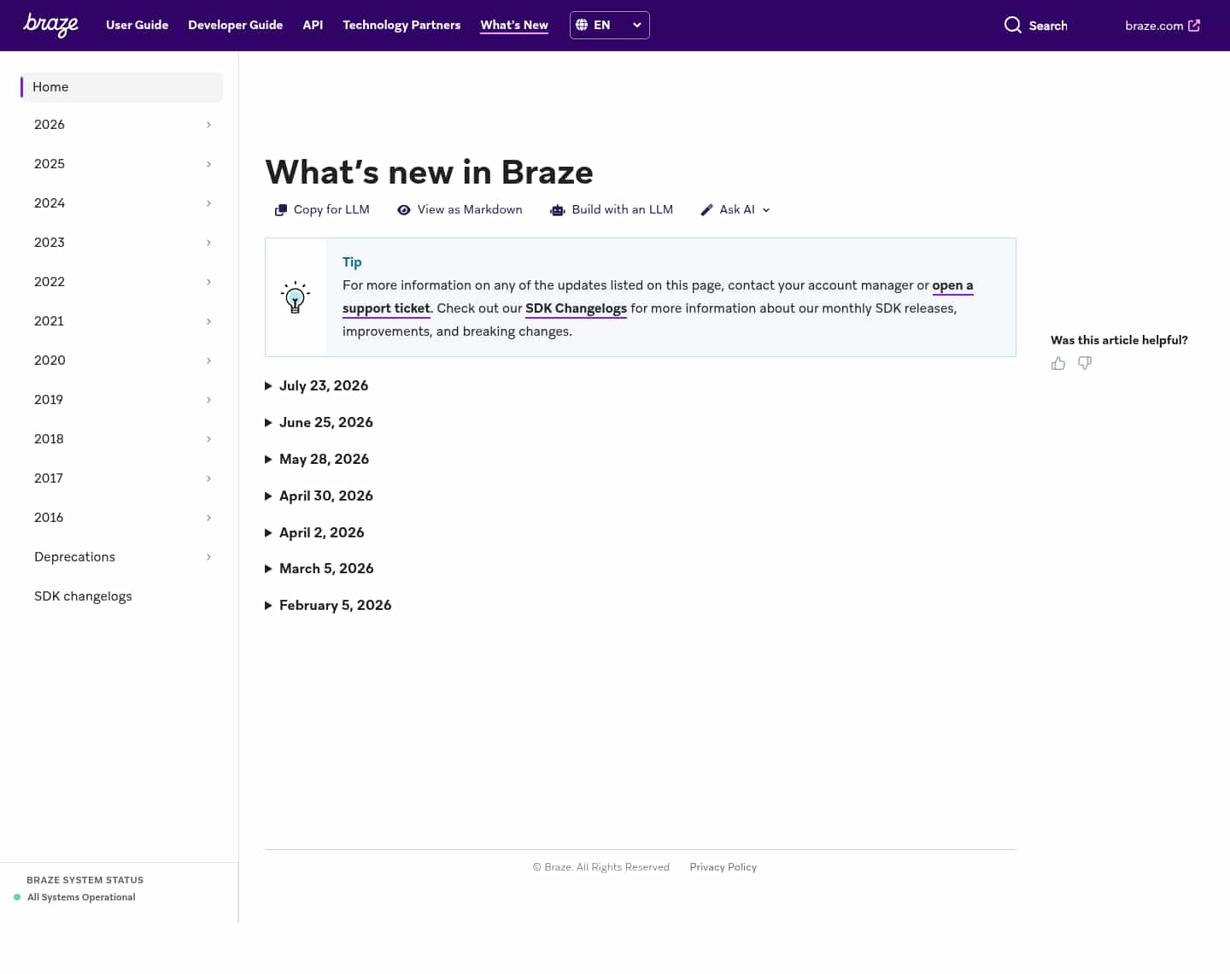
Task: Expand the 2023 sidebar chevron
Action: (x=208, y=243)
